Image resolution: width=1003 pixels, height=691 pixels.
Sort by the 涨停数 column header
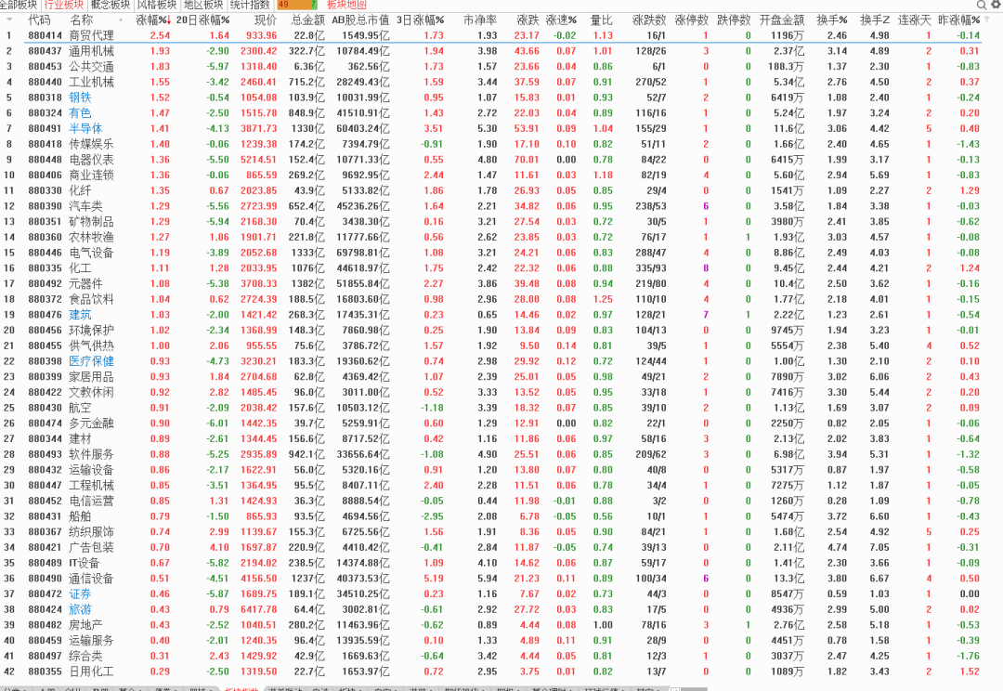[692, 20]
